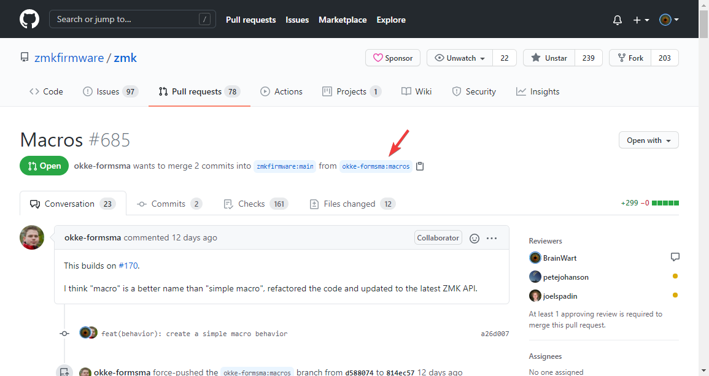
Task: Open the notifications bell
Action: pyautogui.click(x=617, y=20)
